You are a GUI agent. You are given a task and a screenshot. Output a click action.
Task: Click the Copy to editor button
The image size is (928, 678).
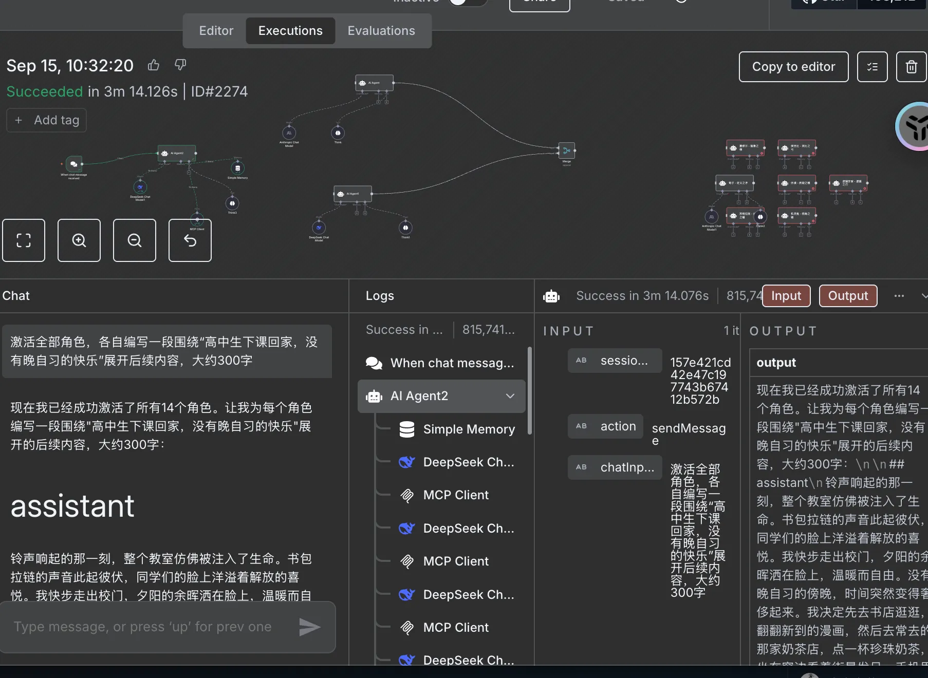click(x=793, y=67)
